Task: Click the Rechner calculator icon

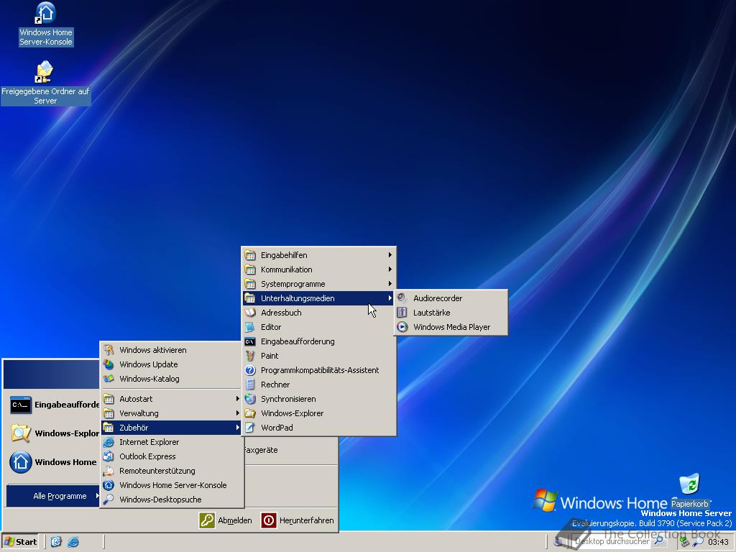Action: [x=250, y=385]
